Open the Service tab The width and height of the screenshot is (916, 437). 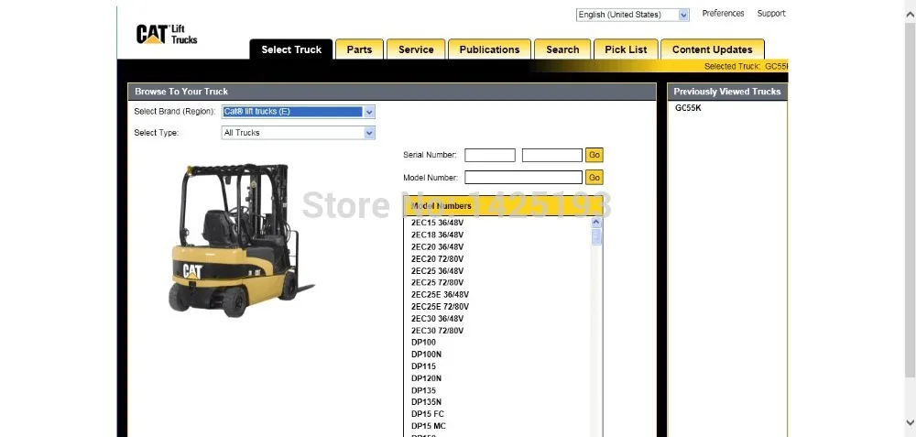(x=416, y=49)
